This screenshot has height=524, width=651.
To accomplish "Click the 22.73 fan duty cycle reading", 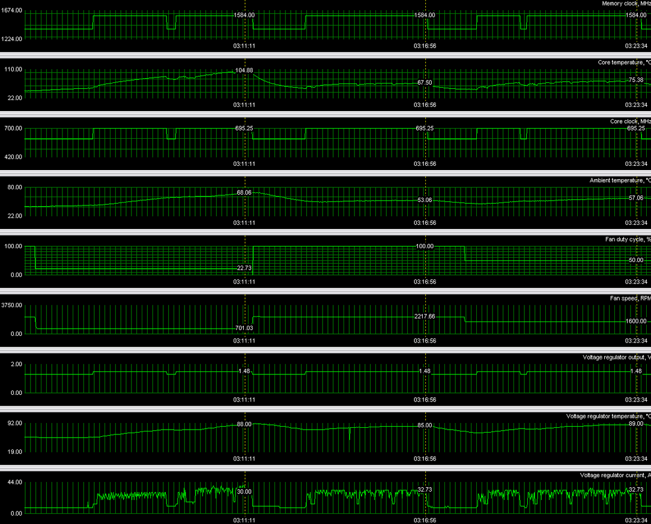I will click(x=244, y=268).
